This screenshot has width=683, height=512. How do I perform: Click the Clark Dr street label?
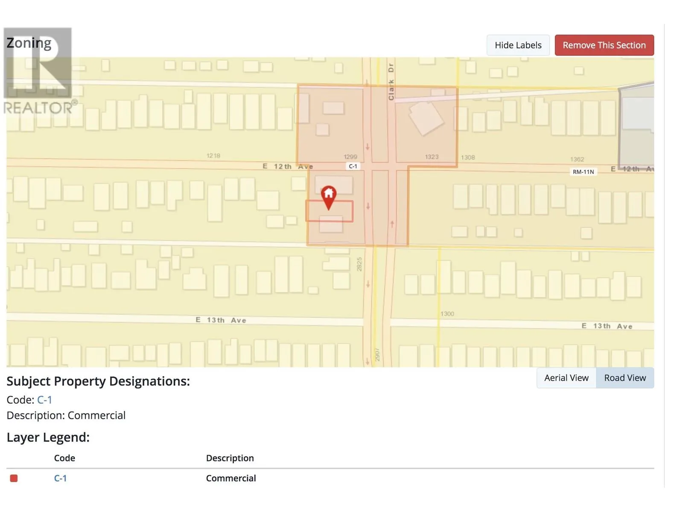pyautogui.click(x=391, y=82)
